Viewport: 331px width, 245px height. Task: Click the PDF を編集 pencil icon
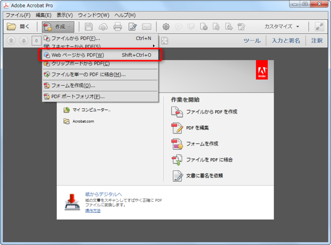177,128
